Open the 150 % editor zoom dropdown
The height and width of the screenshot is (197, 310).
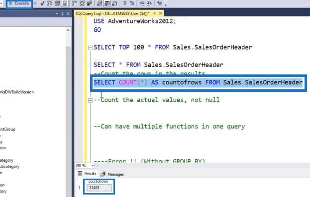point(93,166)
